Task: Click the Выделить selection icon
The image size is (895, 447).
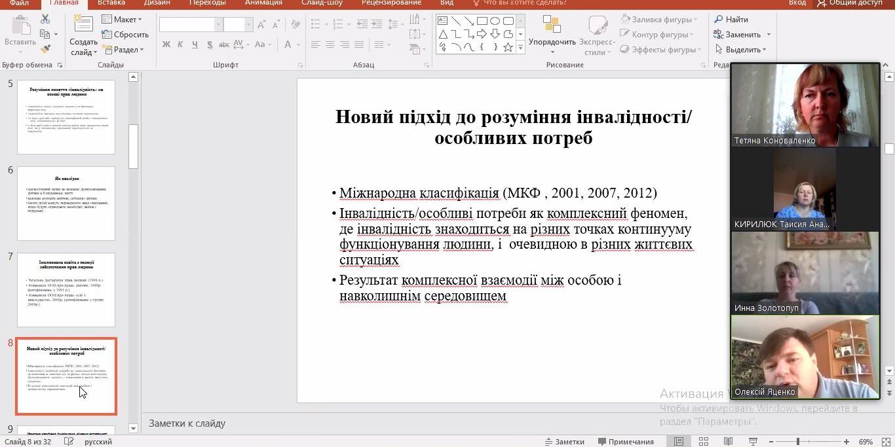Action: pyautogui.click(x=739, y=48)
